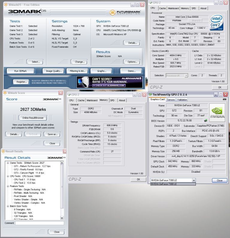Open Mainboard tab in top CPU-Z window
Viewport: 230px width, 238px height.
pos(173,8)
